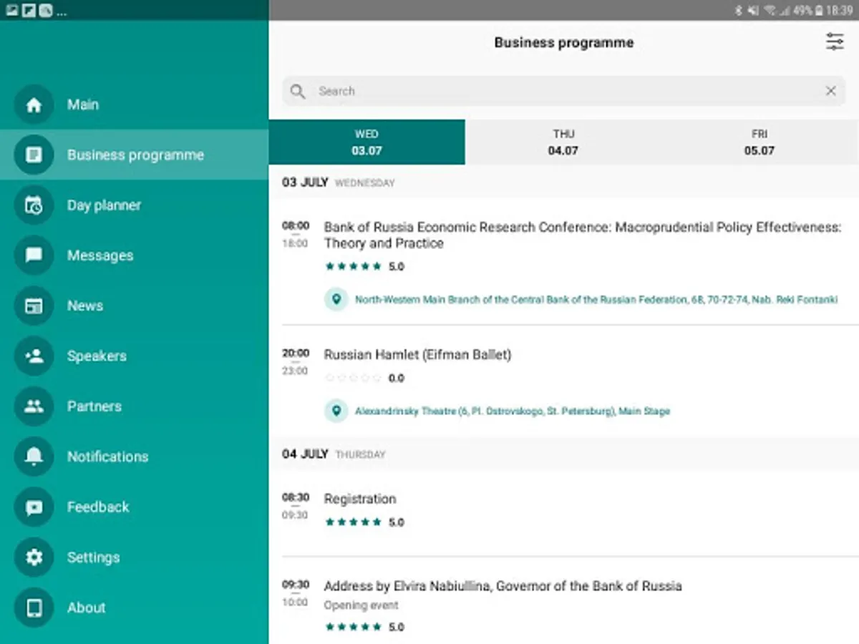Click the Search input field
Viewport: 859px width, 644px height.
coord(563,91)
